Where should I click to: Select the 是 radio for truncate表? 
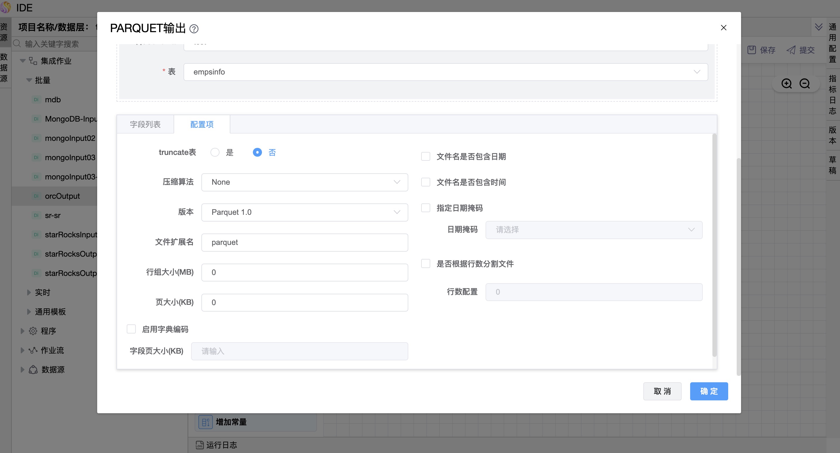pyautogui.click(x=215, y=152)
